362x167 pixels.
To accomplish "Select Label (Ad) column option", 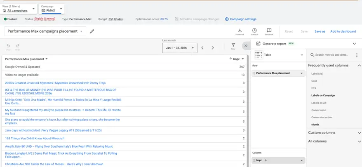I will (317, 74).
